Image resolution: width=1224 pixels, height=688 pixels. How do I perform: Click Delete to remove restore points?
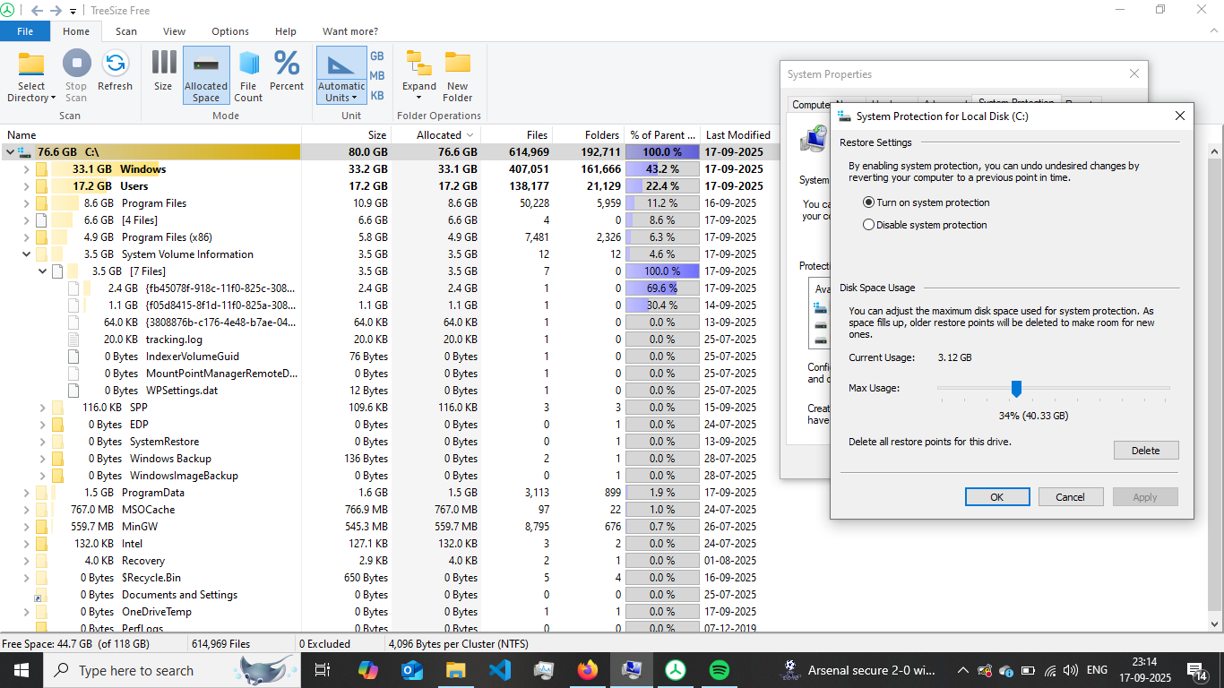pos(1145,451)
